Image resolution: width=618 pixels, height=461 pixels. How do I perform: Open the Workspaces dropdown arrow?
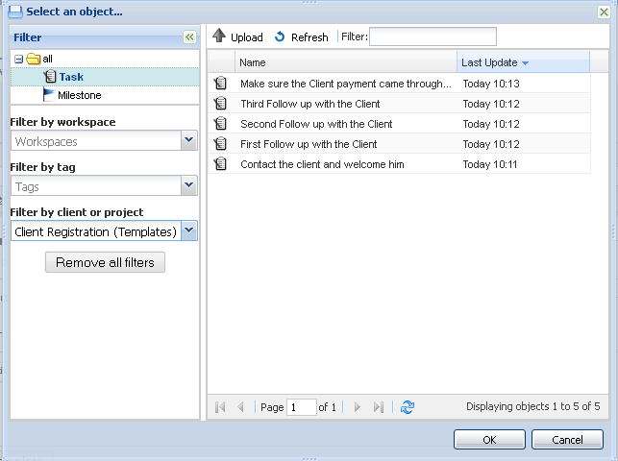[189, 140]
